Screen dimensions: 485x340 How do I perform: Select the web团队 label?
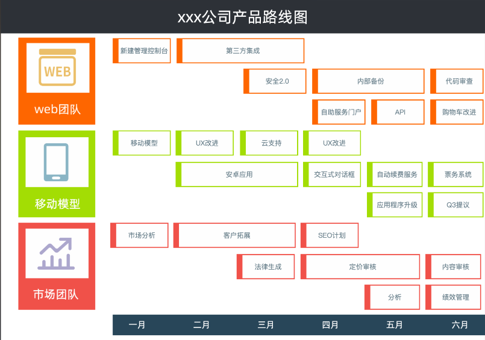point(57,110)
